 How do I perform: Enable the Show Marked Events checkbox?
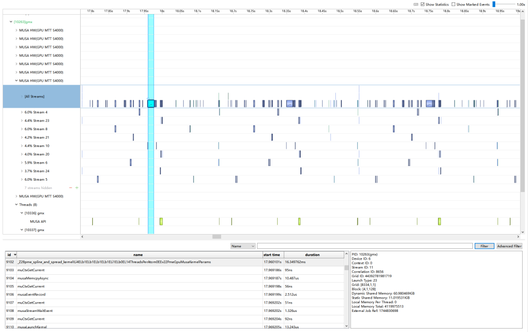click(x=453, y=4)
